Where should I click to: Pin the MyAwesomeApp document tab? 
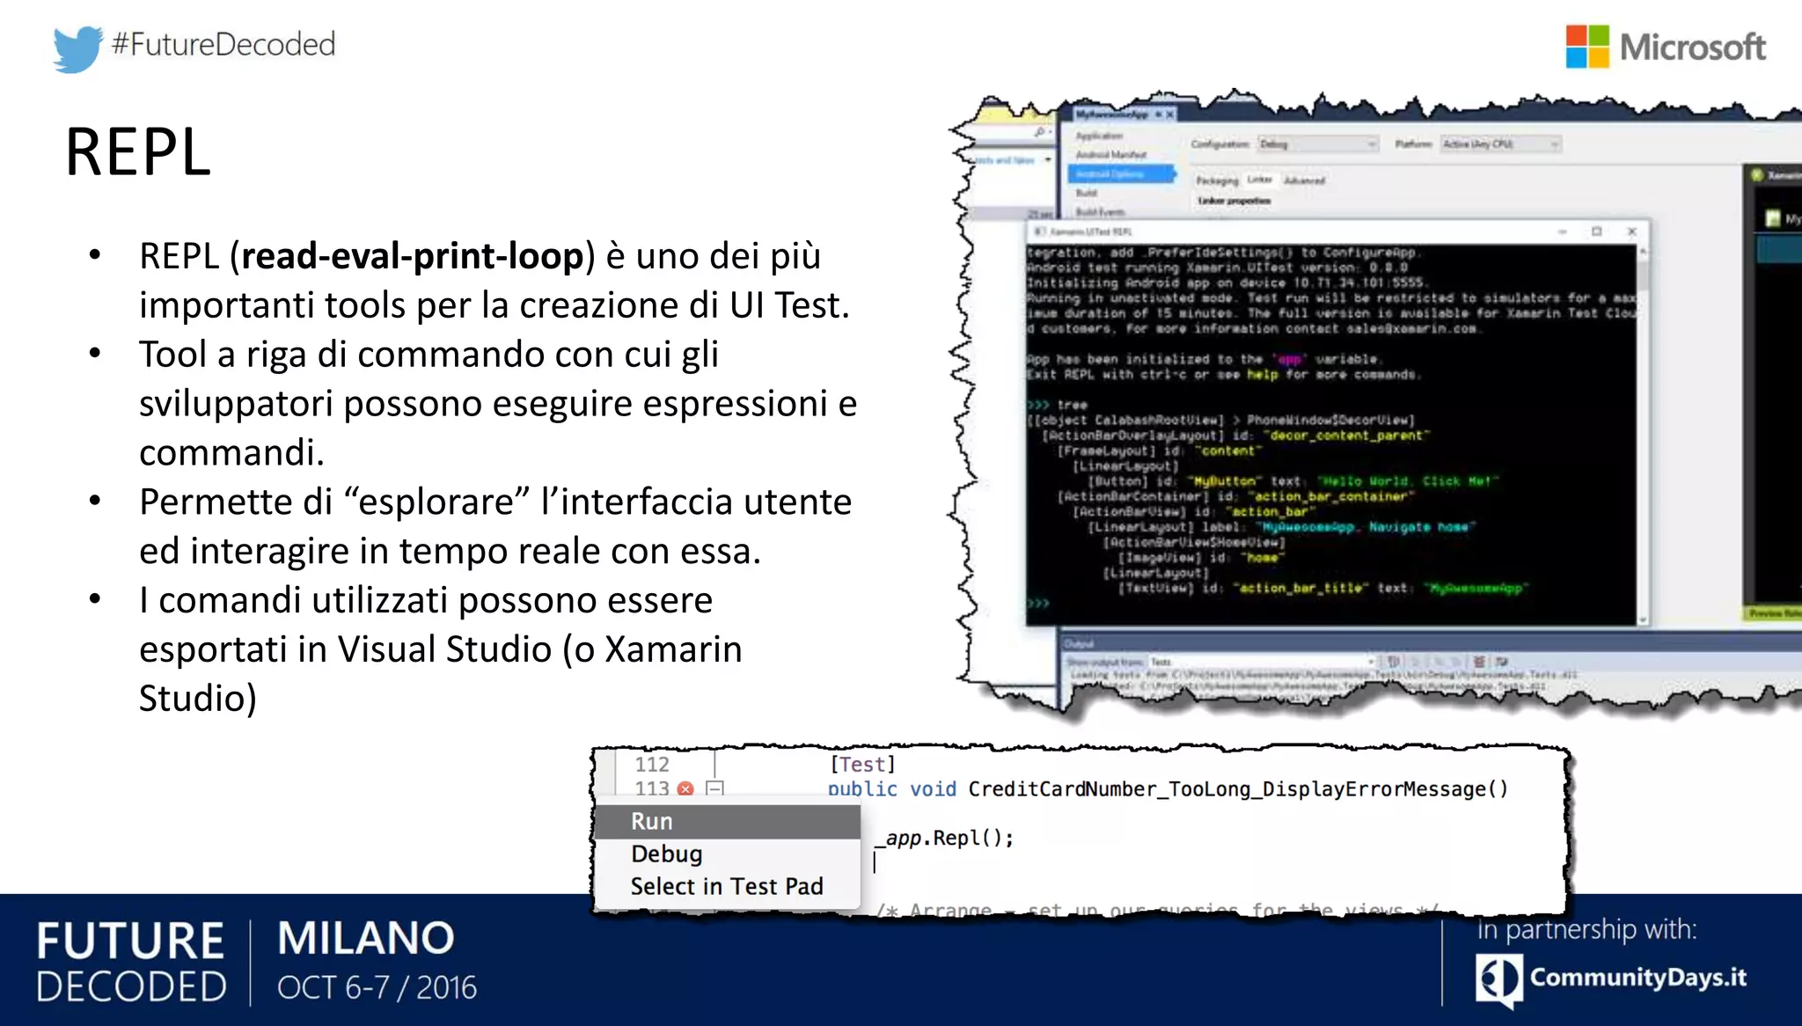point(1158,114)
